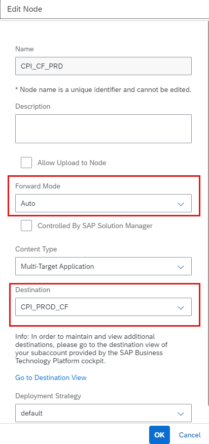Click the CPI_CF_PRD Name field
This screenshot has width=209, height=444.
point(103,66)
